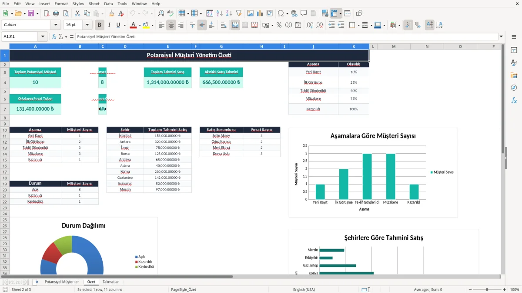Click the Font Color red swatch
This screenshot has width=522, height=293.
click(x=133, y=25)
